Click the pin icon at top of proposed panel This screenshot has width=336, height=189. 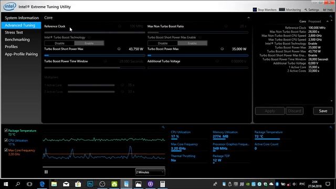coord(331,16)
